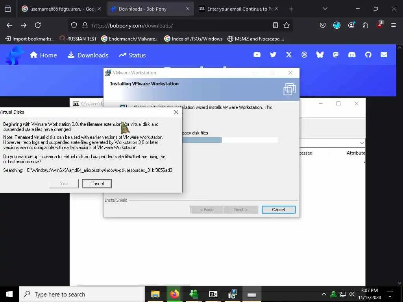This screenshot has width=403, height=302.
Task: Open the Threads social icon
Action: tap(304, 55)
